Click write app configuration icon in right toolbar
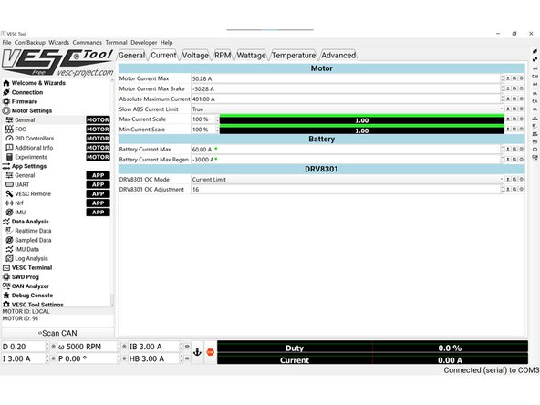This screenshot has width=540, height=405. pos(535,109)
